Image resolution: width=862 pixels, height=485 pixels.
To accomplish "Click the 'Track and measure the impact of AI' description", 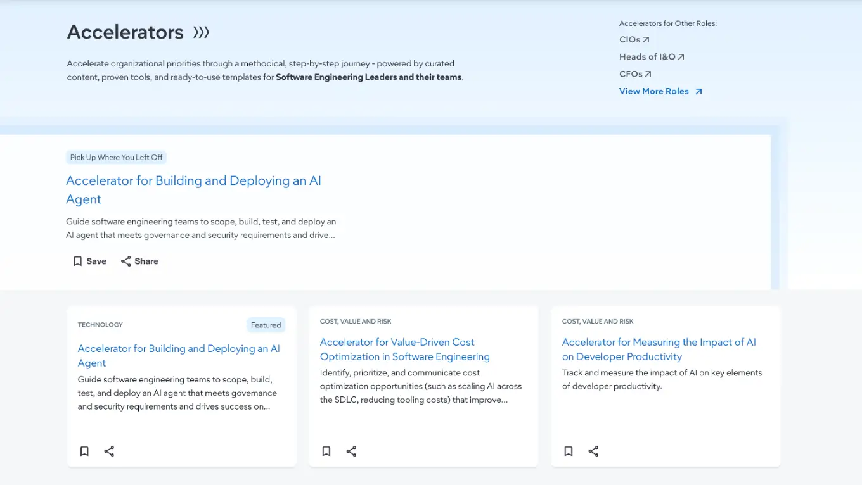I will coord(662,379).
